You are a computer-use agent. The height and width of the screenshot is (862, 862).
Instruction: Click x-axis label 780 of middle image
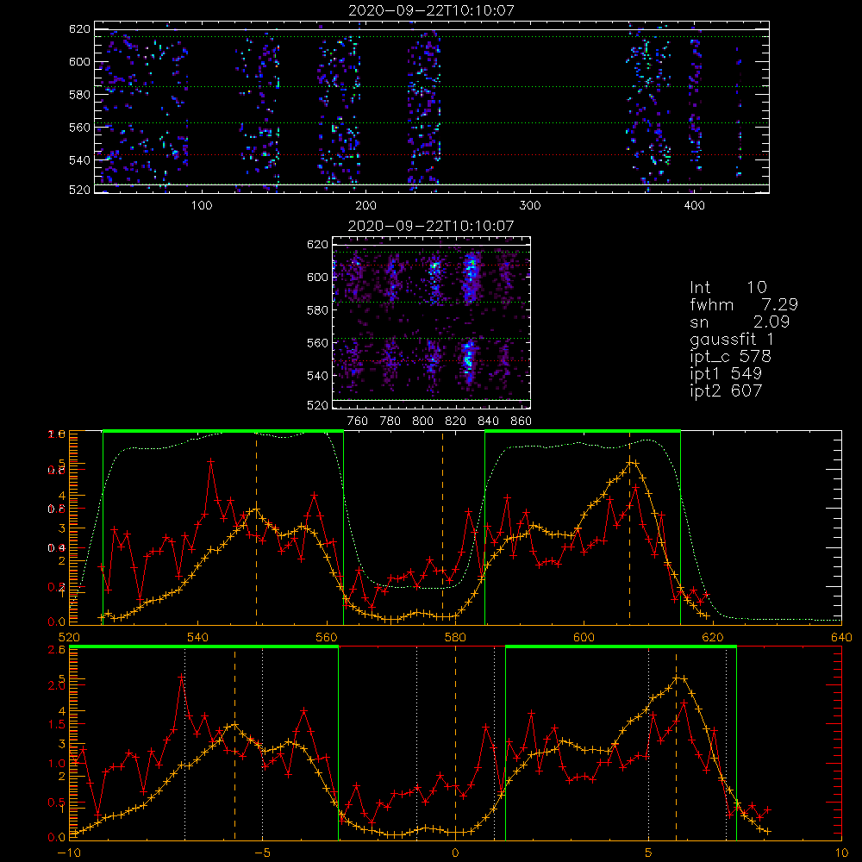(390, 422)
